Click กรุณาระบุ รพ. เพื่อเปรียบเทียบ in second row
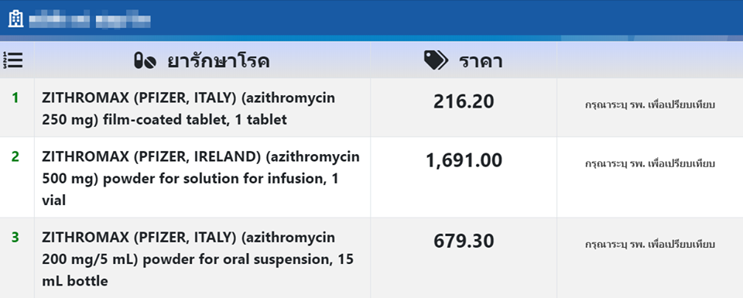The image size is (743, 298). (649, 164)
